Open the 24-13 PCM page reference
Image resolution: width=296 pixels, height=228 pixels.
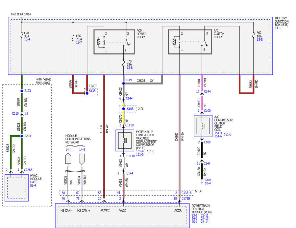[x=205, y=218]
